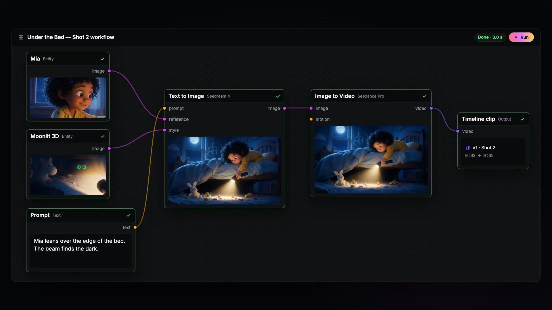This screenshot has height=310, width=552.
Task: Open the Image to Video result preview
Action: [x=371, y=160]
